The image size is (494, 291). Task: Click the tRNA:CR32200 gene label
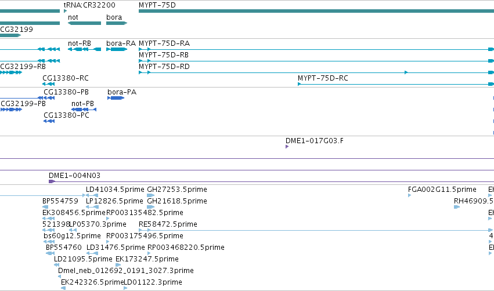(89, 5)
